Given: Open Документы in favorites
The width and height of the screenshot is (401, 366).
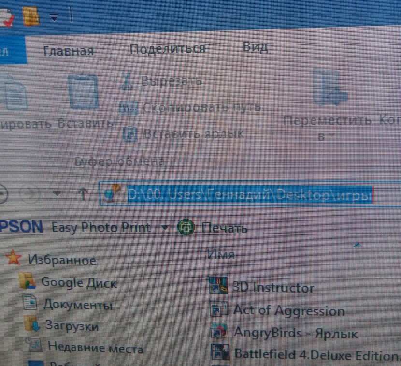Looking at the screenshot, I should click(78, 306).
